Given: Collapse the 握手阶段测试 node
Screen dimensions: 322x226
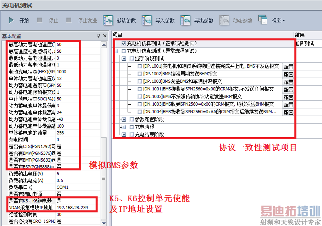Looking at the screenshot, I should 124,59.
